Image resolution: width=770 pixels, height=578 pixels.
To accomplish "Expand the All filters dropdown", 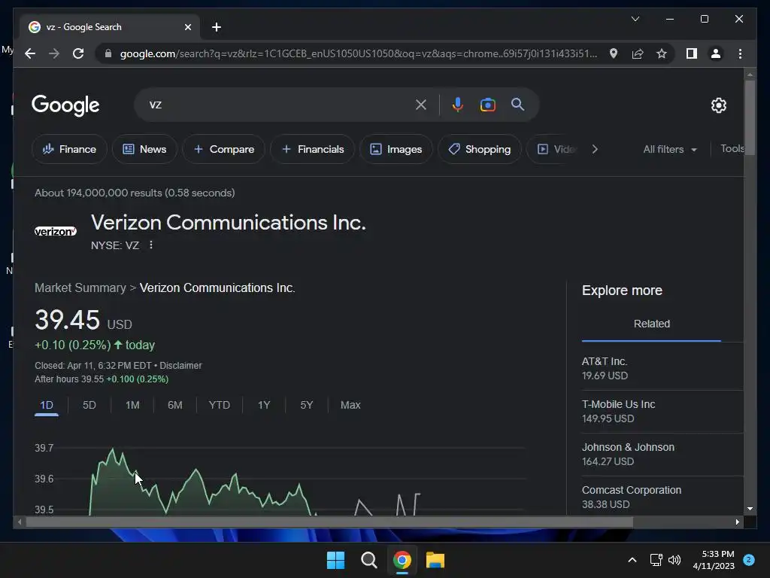I will tap(670, 150).
